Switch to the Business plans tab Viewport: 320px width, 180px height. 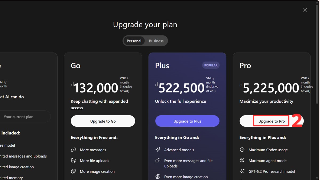156,41
